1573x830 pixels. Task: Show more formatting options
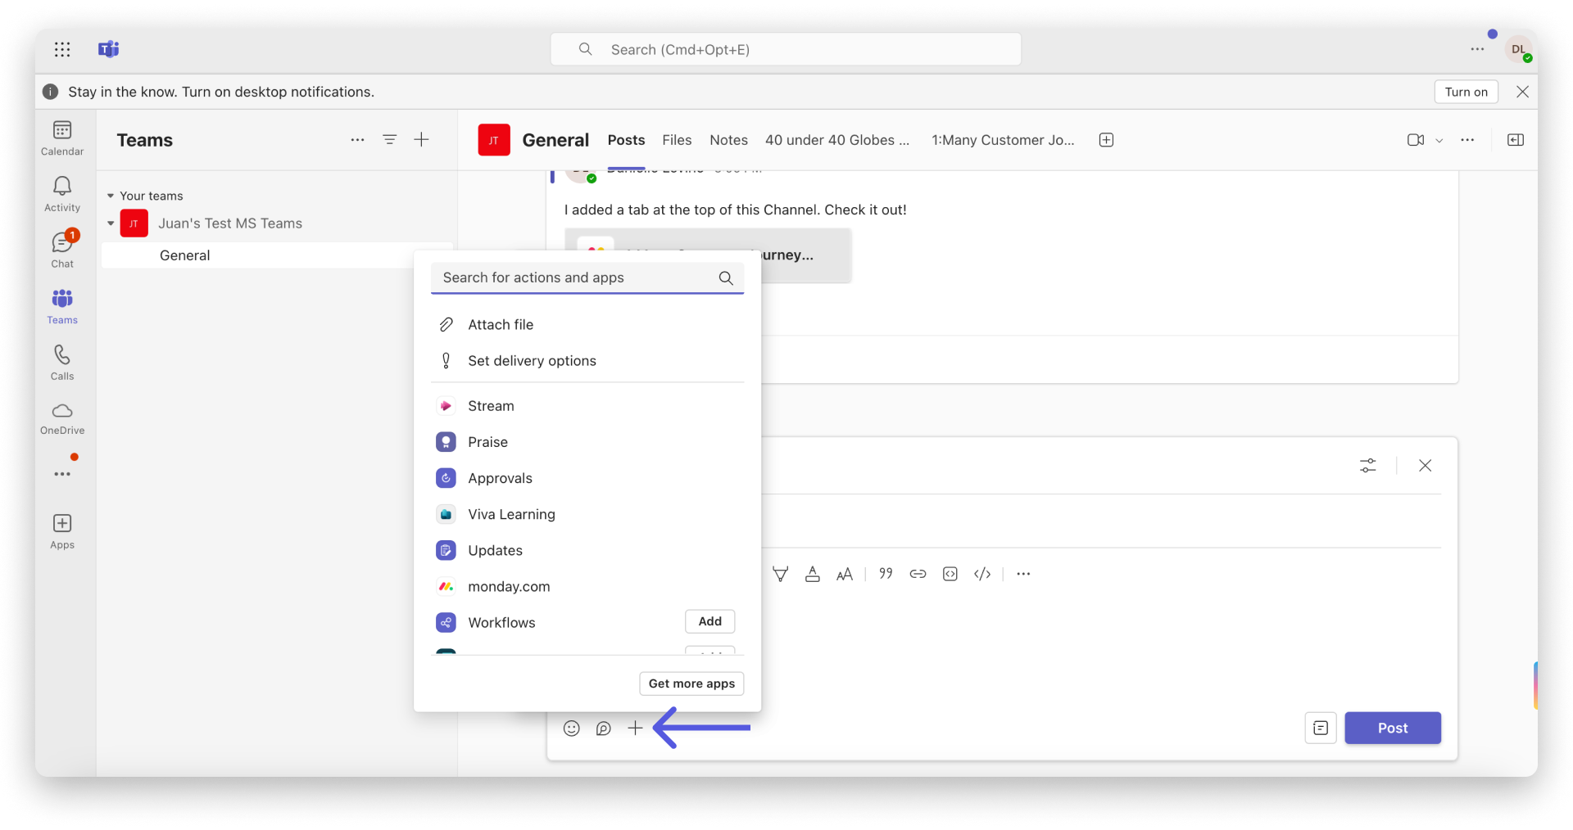(x=1023, y=574)
